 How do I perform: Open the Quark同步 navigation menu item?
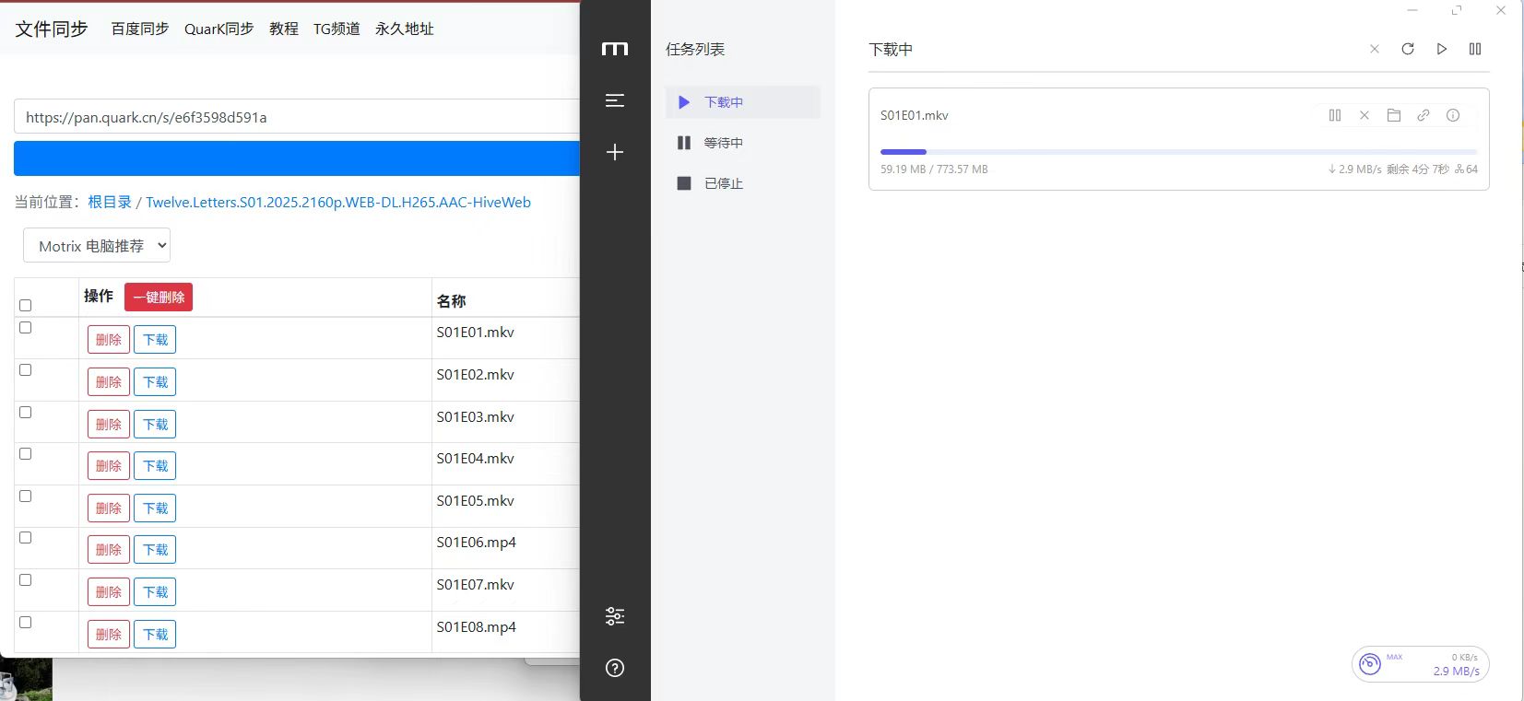click(219, 29)
